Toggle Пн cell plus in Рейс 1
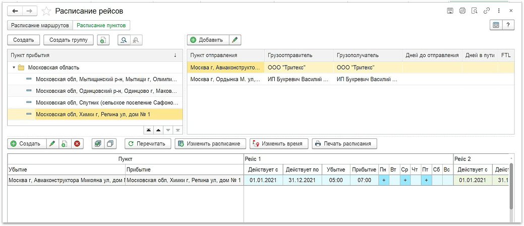 point(384,180)
